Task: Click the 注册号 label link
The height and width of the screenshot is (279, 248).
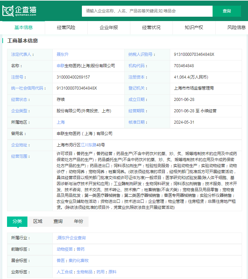Action: click(17, 77)
